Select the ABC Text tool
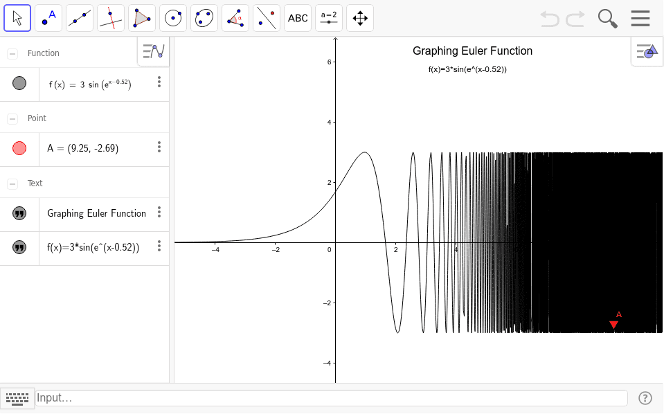The image size is (664, 414). 298,18
